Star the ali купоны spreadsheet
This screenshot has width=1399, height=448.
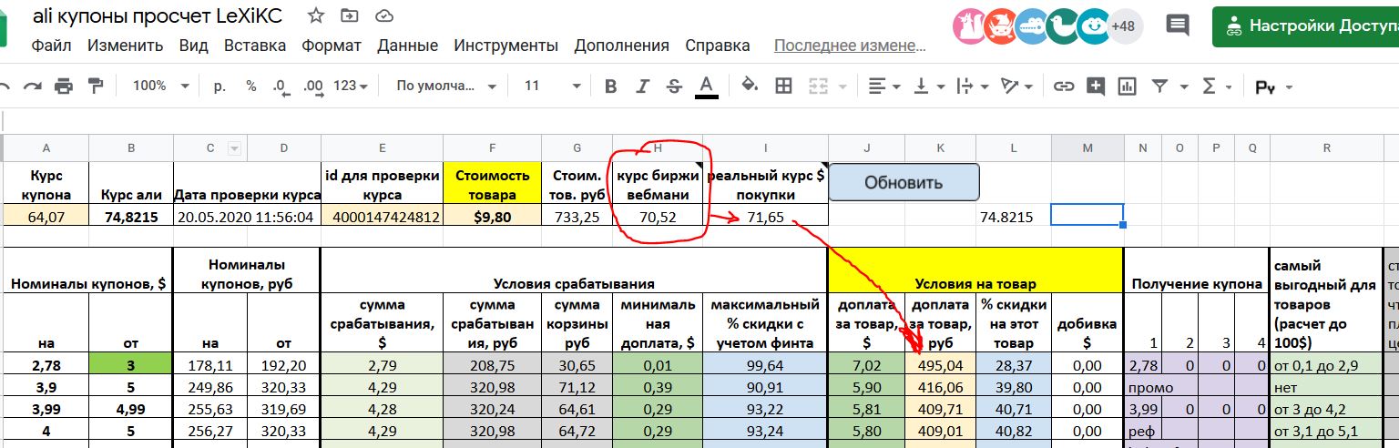coord(316,15)
